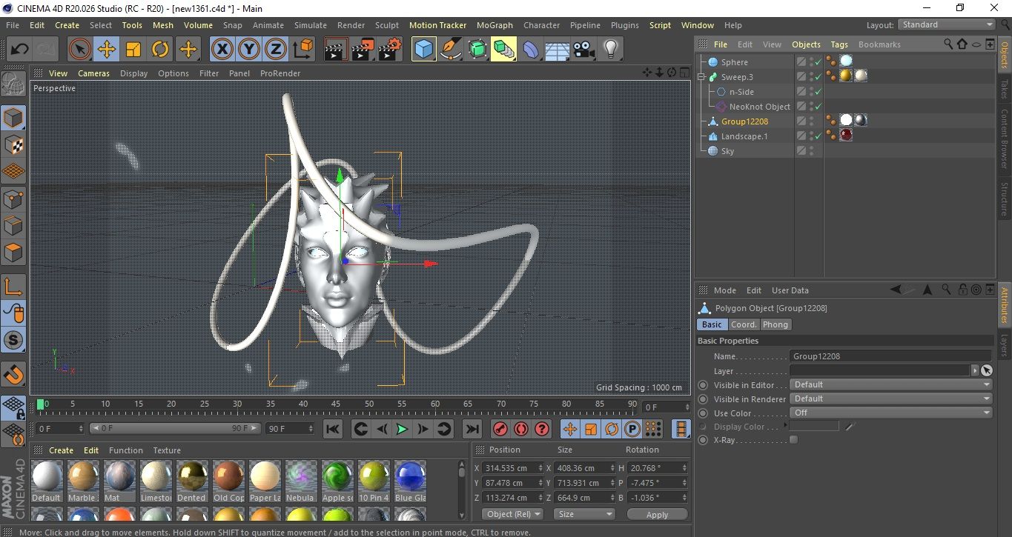The width and height of the screenshot is (1012, 537).
Task: Toggle the X axis lock
Action: click(x=222, y=50)
